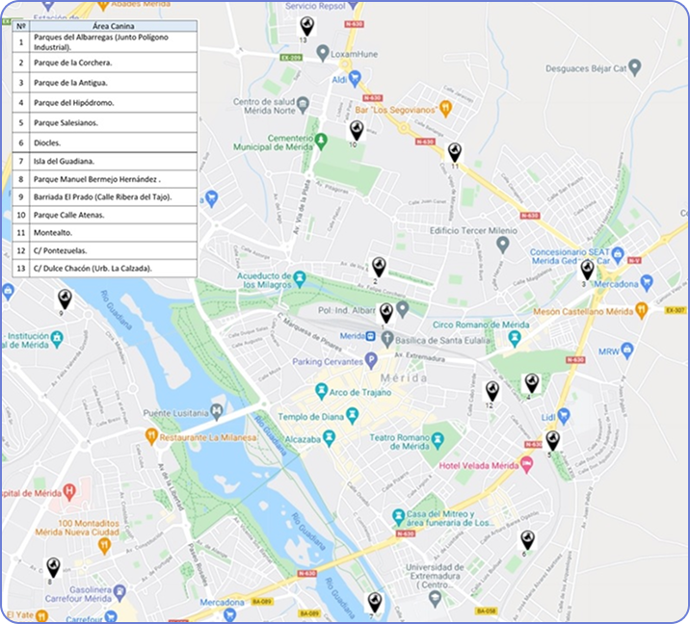
Task: Click dog area marker number 13
Action: coord(306,26)
